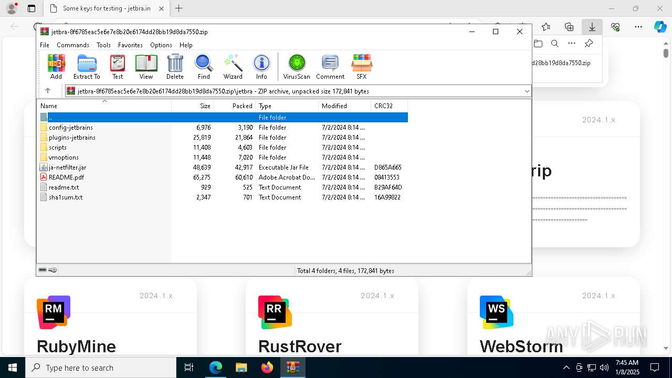Expand the archive path dropdown

(x=527, y=91)
